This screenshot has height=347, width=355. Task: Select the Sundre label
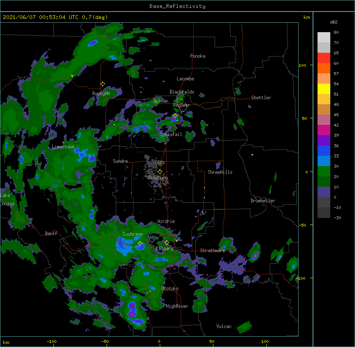120,161
